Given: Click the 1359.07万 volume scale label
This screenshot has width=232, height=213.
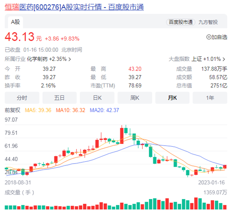Looking at the screenshot, I should 215,192.
